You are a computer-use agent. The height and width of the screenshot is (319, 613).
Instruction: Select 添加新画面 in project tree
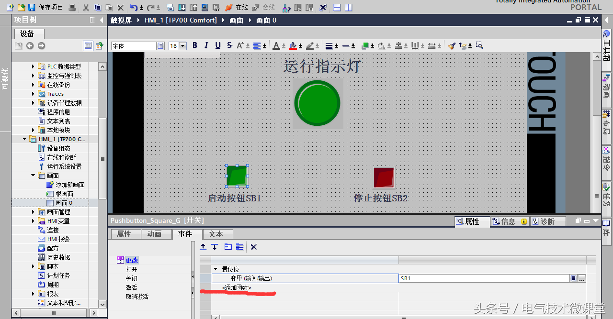(x=70, y=185)
